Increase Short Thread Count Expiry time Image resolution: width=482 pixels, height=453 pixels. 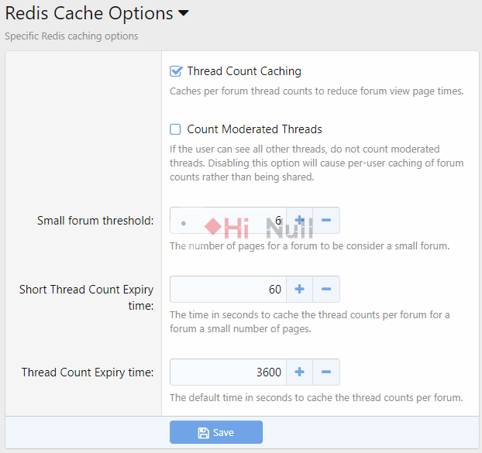pos(299,289)
